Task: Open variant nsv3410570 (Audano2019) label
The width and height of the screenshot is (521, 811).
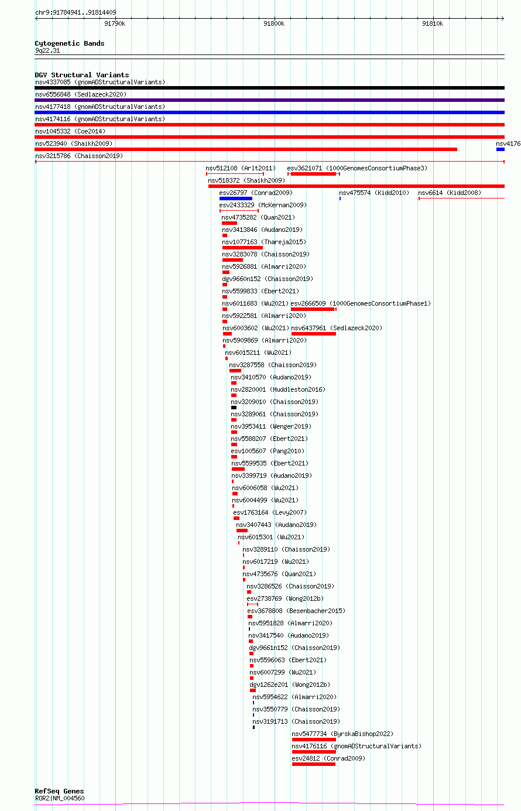Action: click(x=271, y=377)
